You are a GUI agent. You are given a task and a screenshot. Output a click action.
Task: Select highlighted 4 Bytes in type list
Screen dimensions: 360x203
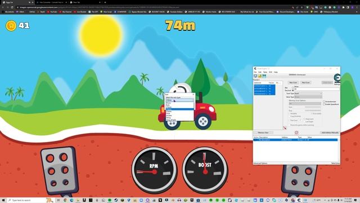click(x=179, y=109)
